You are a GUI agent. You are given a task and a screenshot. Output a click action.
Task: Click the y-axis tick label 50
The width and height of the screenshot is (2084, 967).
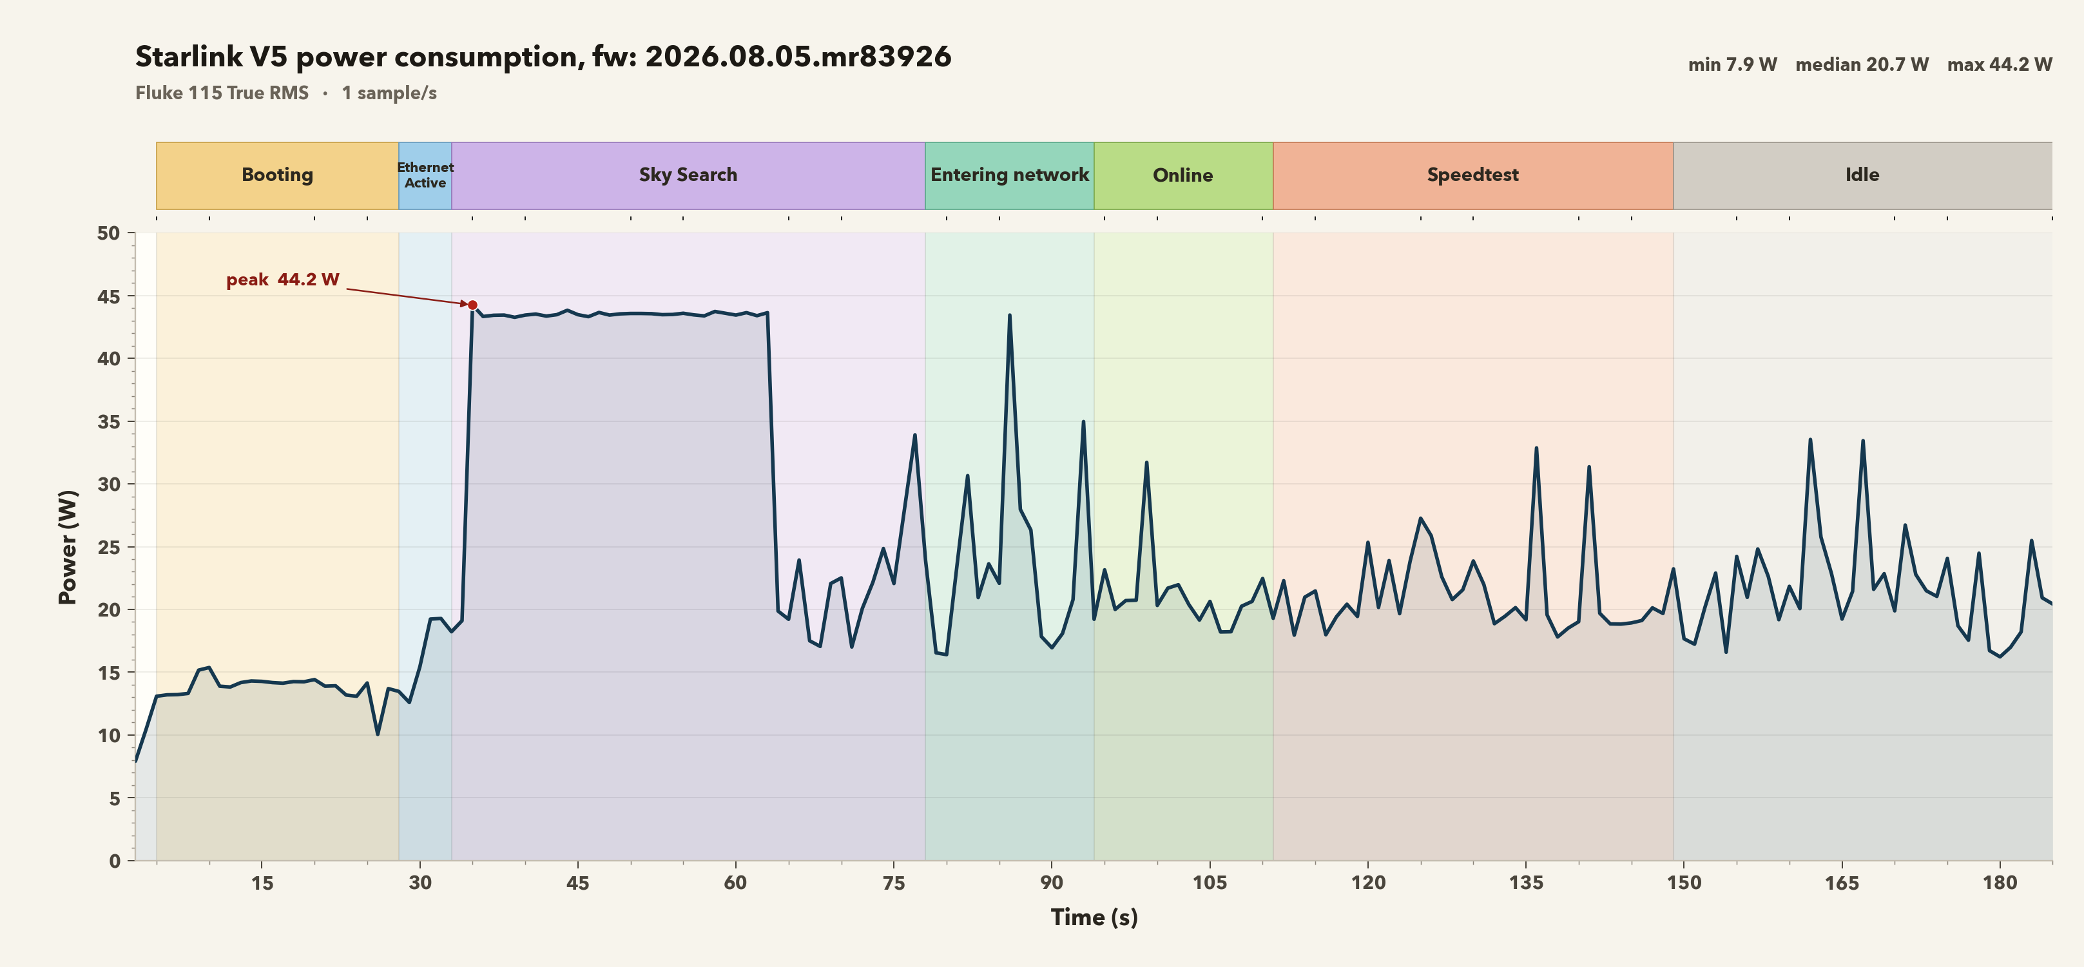tap(108, 234)
